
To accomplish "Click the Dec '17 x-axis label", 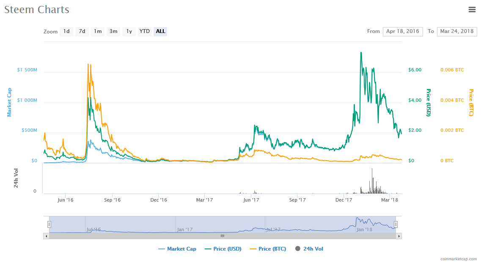I will (344, 200).
